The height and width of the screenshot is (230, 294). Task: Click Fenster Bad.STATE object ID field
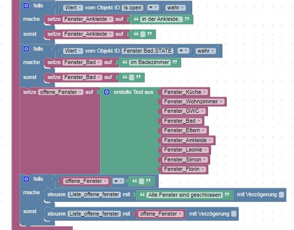tap(147, 51)
